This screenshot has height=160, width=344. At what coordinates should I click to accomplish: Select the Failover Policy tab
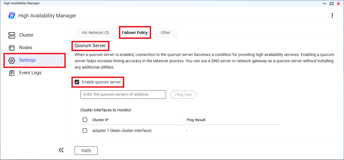click(135, 33)
